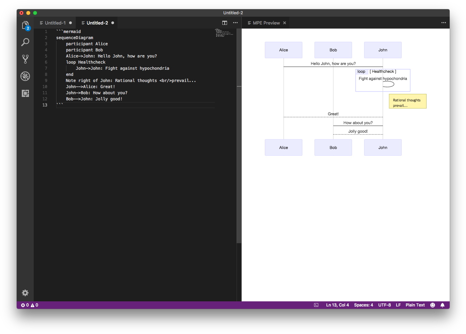The image size is (466, 334).
Task: Open the Spaces: 4 indentation selector
Action: (363, 305)
